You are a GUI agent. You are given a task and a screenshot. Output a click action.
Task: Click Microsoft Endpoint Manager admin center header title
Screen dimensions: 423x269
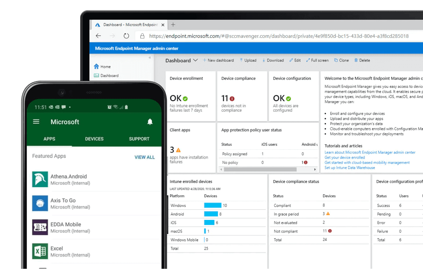137,48
